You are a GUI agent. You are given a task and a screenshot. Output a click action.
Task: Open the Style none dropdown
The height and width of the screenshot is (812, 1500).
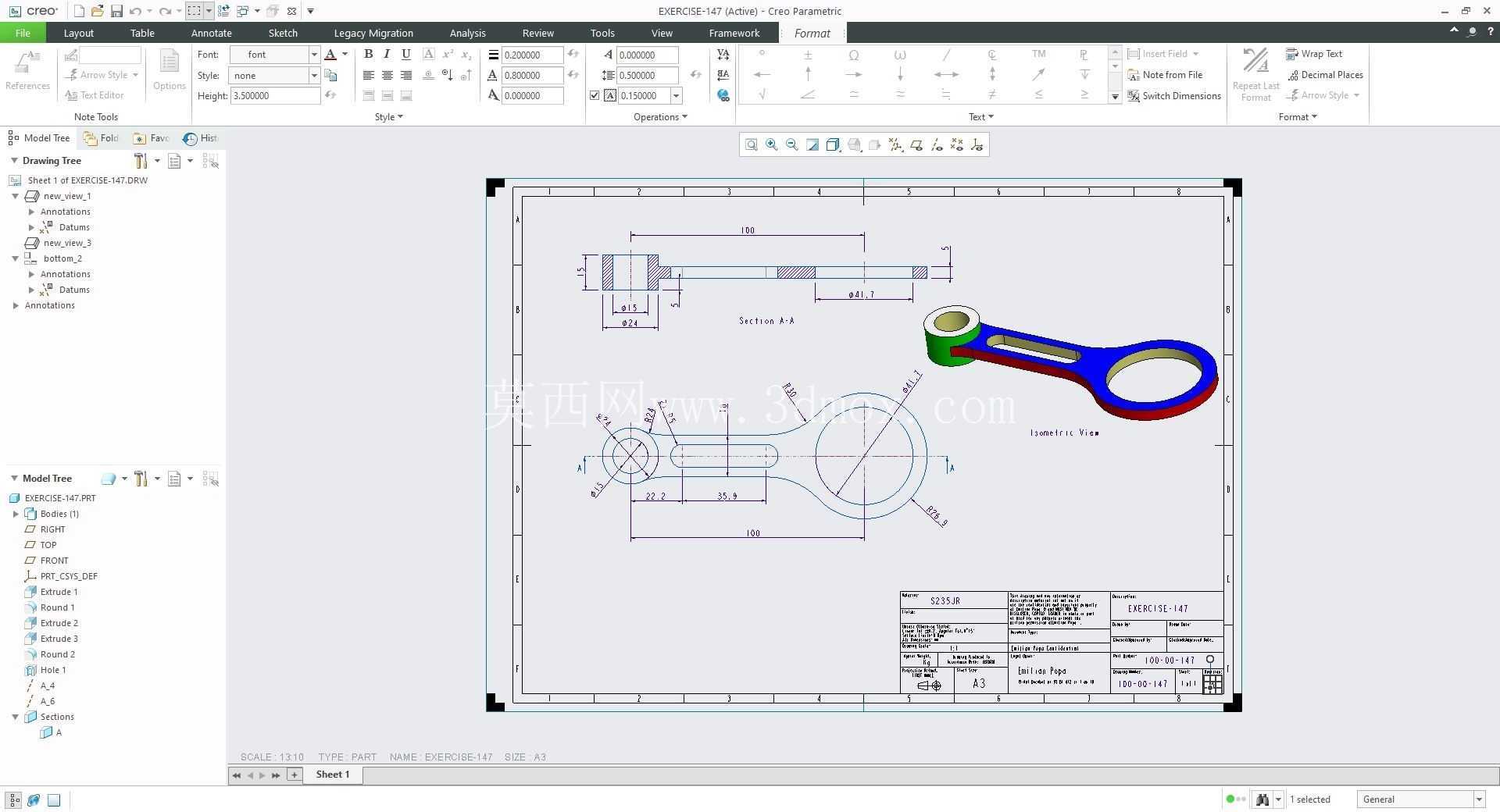(314, 75)
